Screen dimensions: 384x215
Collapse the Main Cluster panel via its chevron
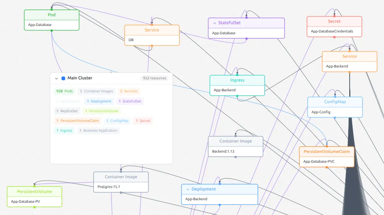56,78
